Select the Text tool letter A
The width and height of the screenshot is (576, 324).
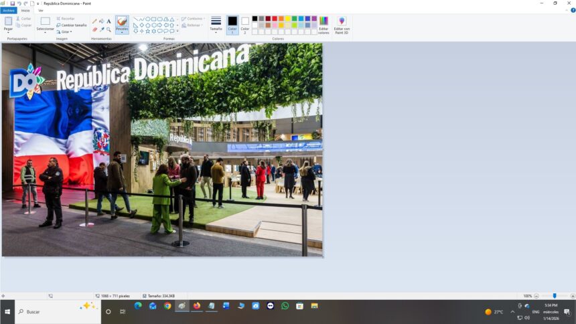pyautogui.click(x=109, y=21)
